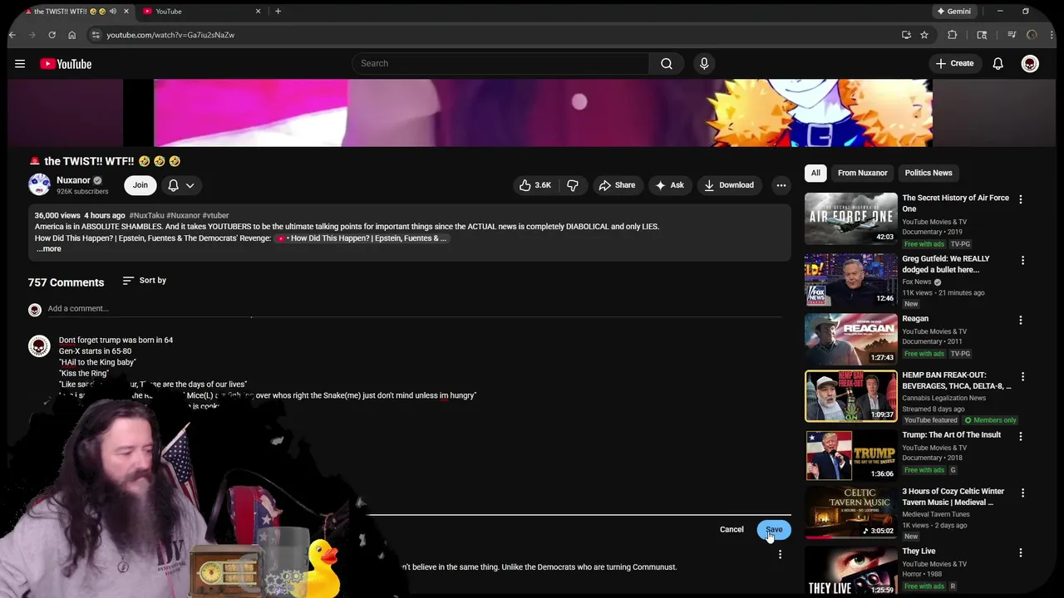Viewport: 1064px width, 598px height.
Task: Open options for the Reagan video
Action: [x=1022, y=320]
